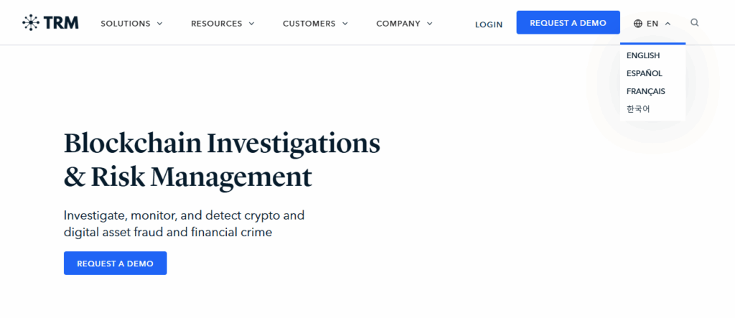The image size is (735, 318).
Task: Expand the chevron next to Solutions
Action: pyautogui.click(x=159, y=24)
